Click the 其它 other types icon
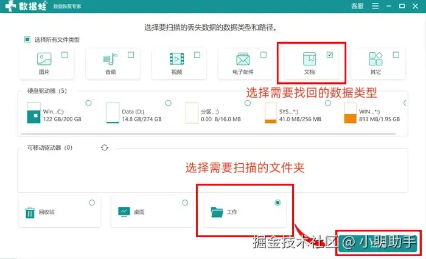The height and width of the screenshot is (259, 426). pyautogui.click(x=375, y=59)
